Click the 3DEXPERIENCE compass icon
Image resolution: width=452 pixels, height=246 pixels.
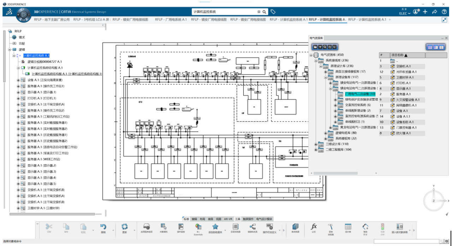click(23, 15)
